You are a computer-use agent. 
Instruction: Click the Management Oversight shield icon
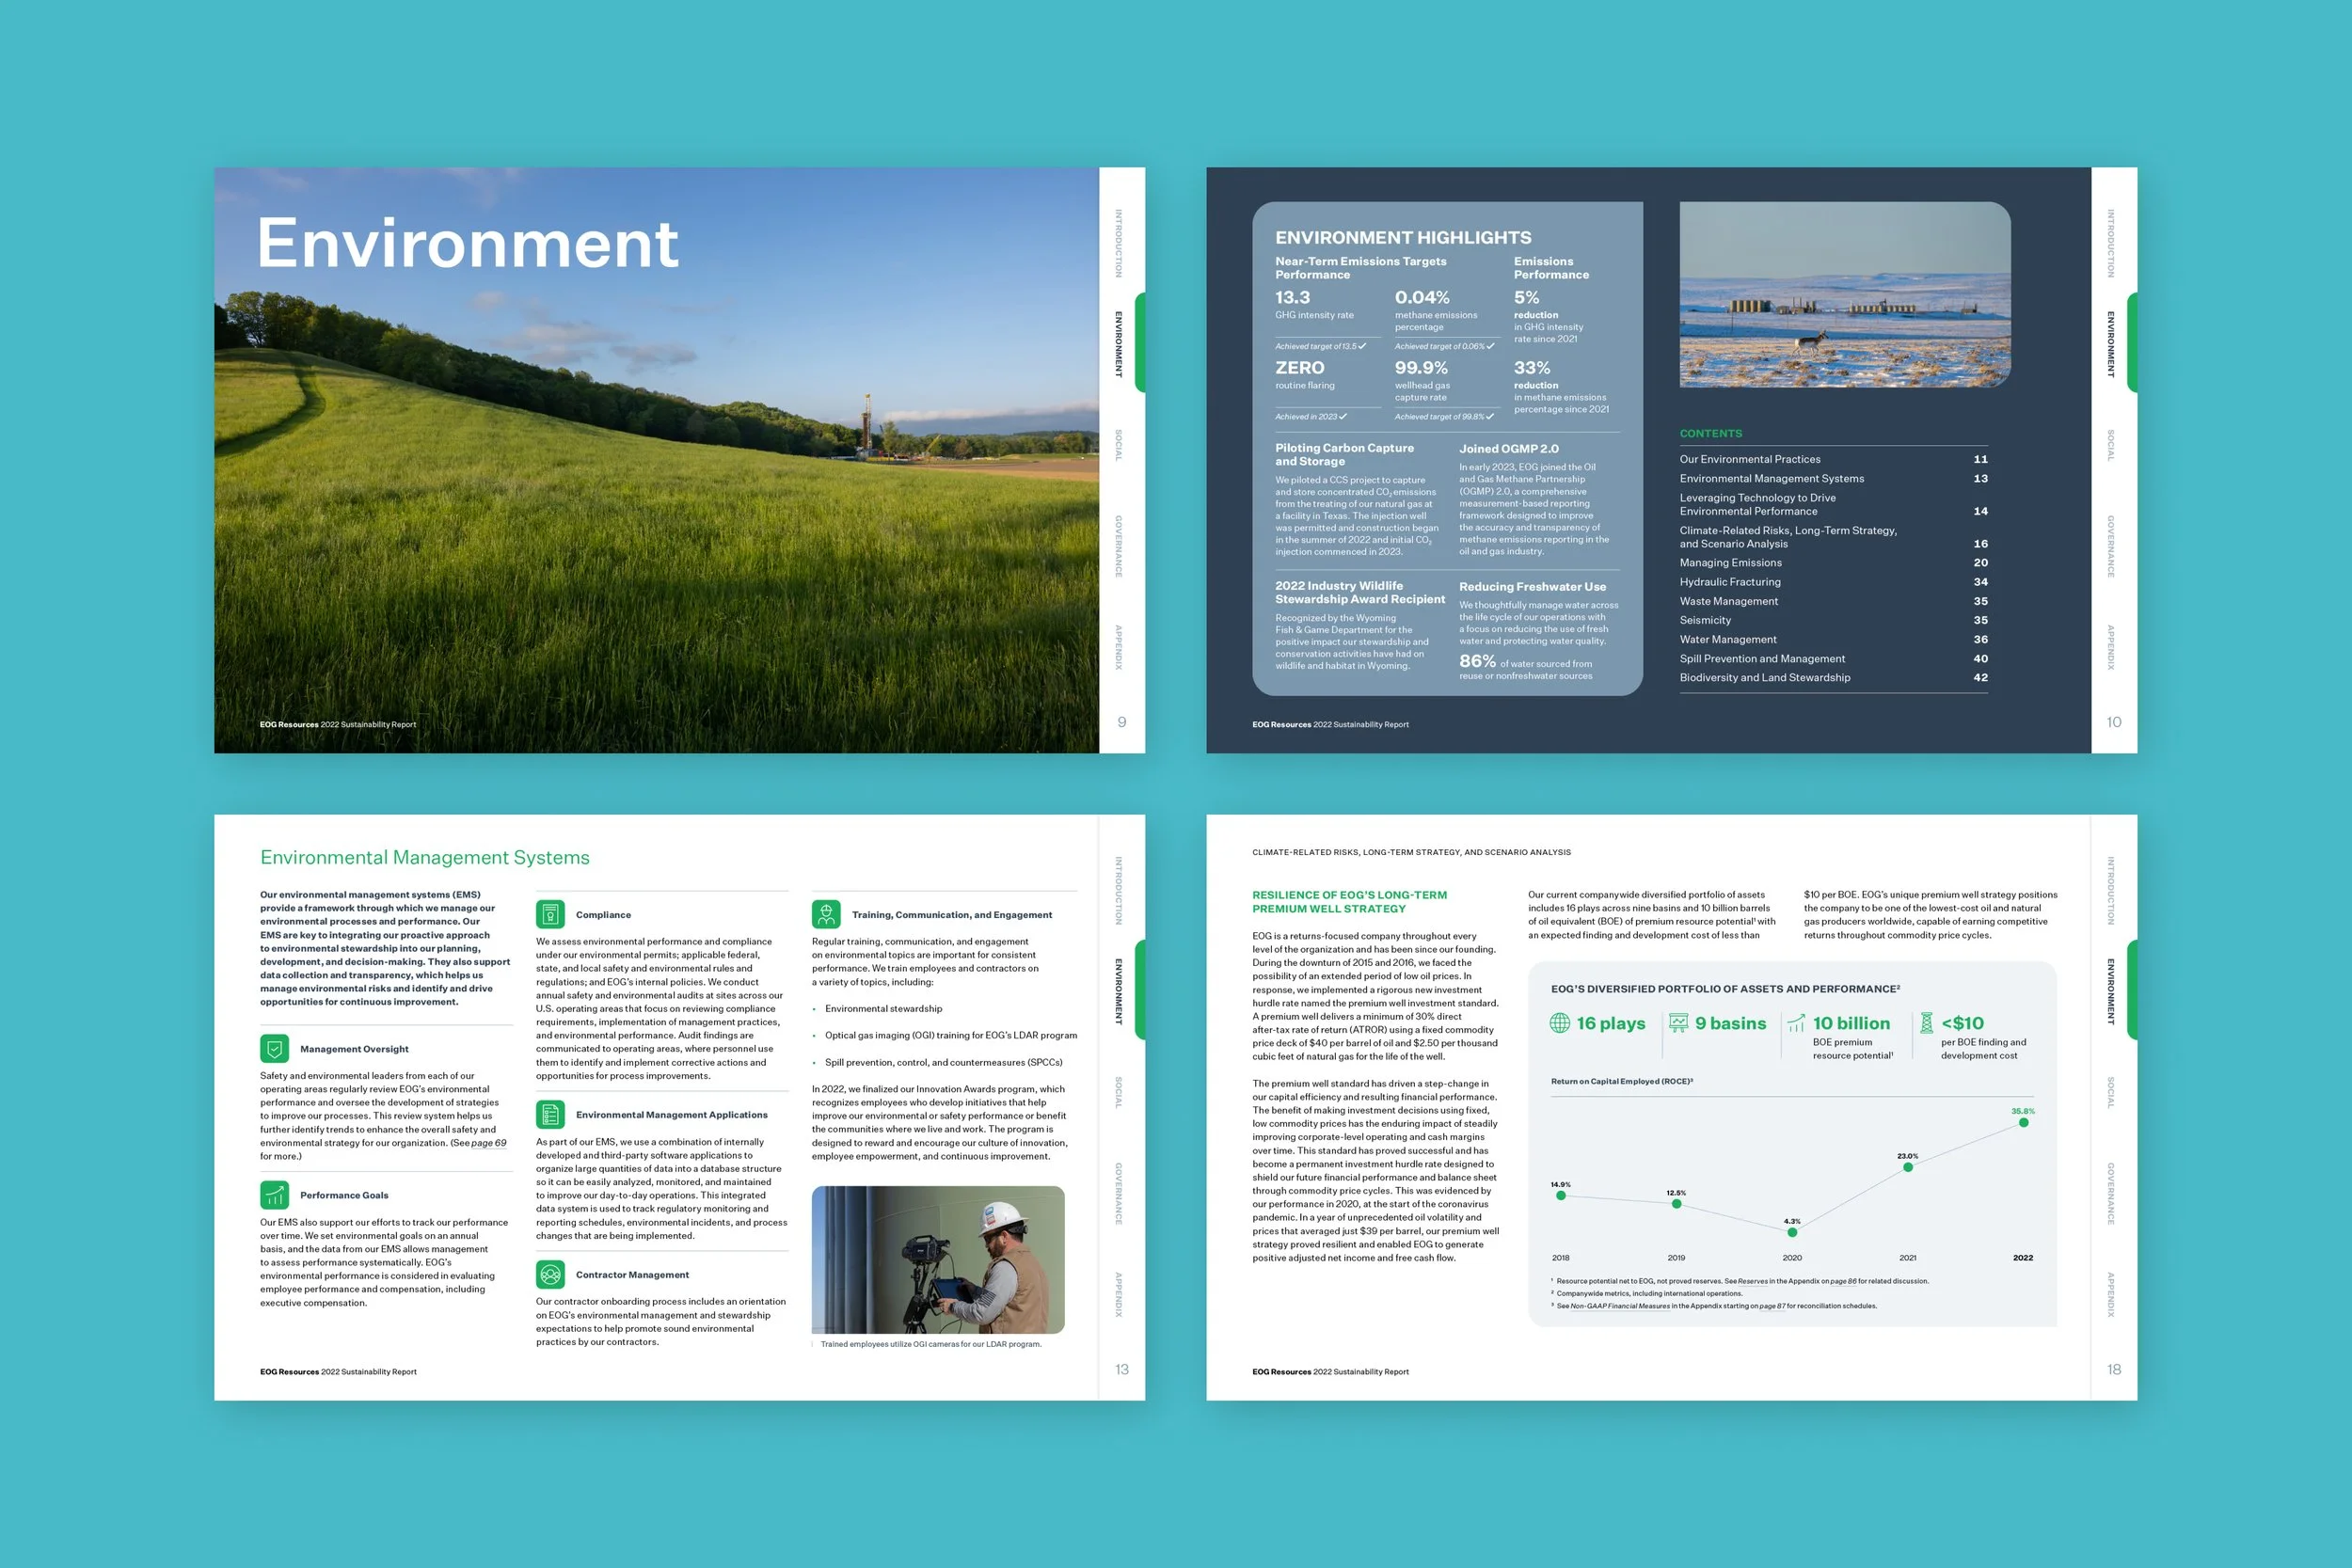click(x=274, y=1048)
